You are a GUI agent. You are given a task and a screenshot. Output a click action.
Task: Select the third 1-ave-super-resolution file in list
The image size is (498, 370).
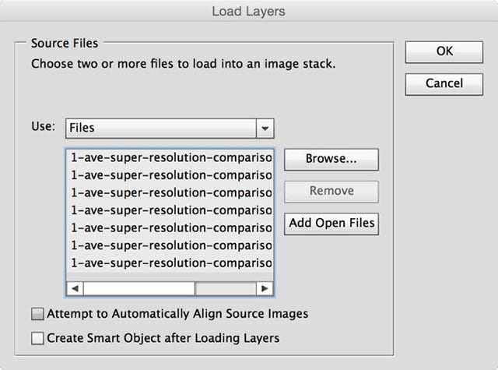tap(170, 192)
